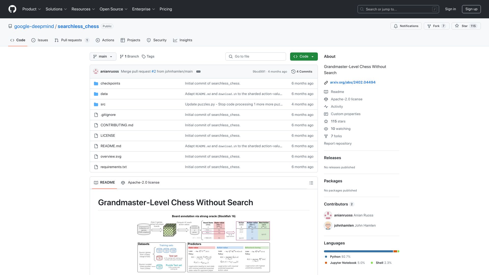Click the Search or jump to box

(398, 9)
